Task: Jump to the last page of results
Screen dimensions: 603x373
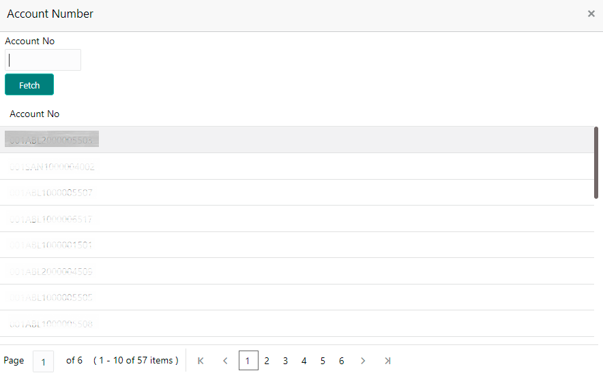Action: [387, 361]
